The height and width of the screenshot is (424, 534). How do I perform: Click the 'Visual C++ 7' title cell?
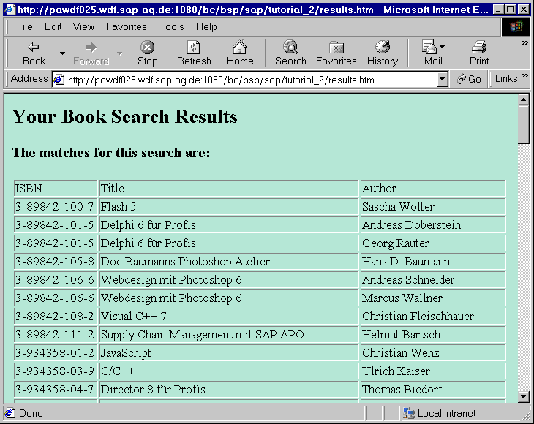point(229,317)
